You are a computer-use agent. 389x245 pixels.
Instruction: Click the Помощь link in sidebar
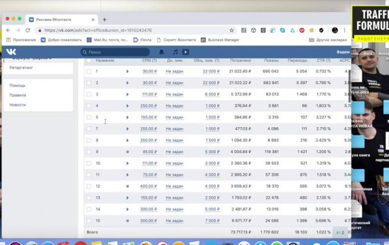tap(18, 85)
